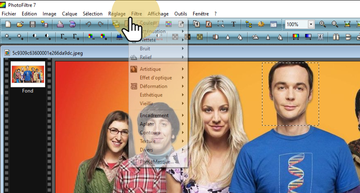Click the Gamma plus icon

click(76, 37)
